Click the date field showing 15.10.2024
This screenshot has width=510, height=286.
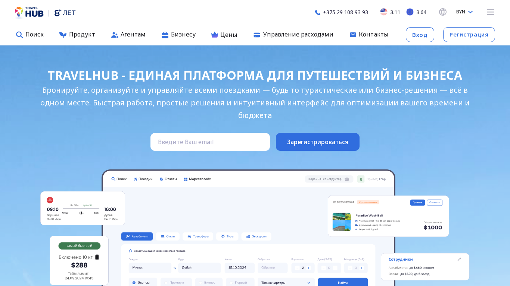[240, 268]
